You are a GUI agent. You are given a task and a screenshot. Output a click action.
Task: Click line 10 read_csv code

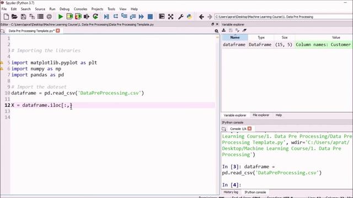point(77,93)
